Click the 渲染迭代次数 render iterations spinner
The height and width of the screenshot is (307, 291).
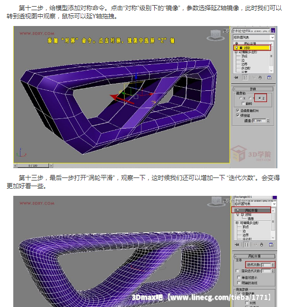273,271
